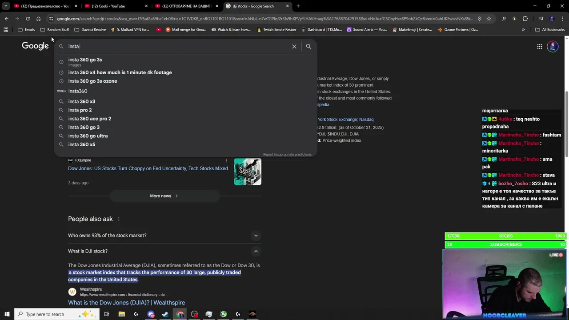Screen dimensions: 569x320
Task: Open What is the Dow Jones Wealthspire link
Action: click(126, 303)
